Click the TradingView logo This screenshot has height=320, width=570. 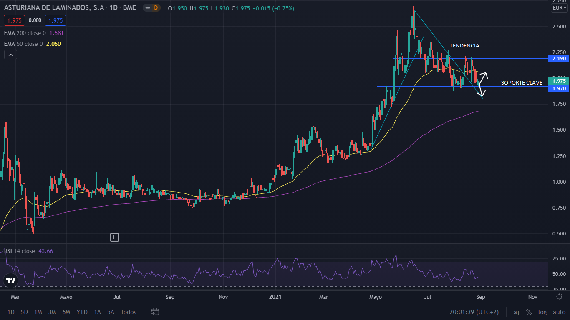(x=11, y=281)
